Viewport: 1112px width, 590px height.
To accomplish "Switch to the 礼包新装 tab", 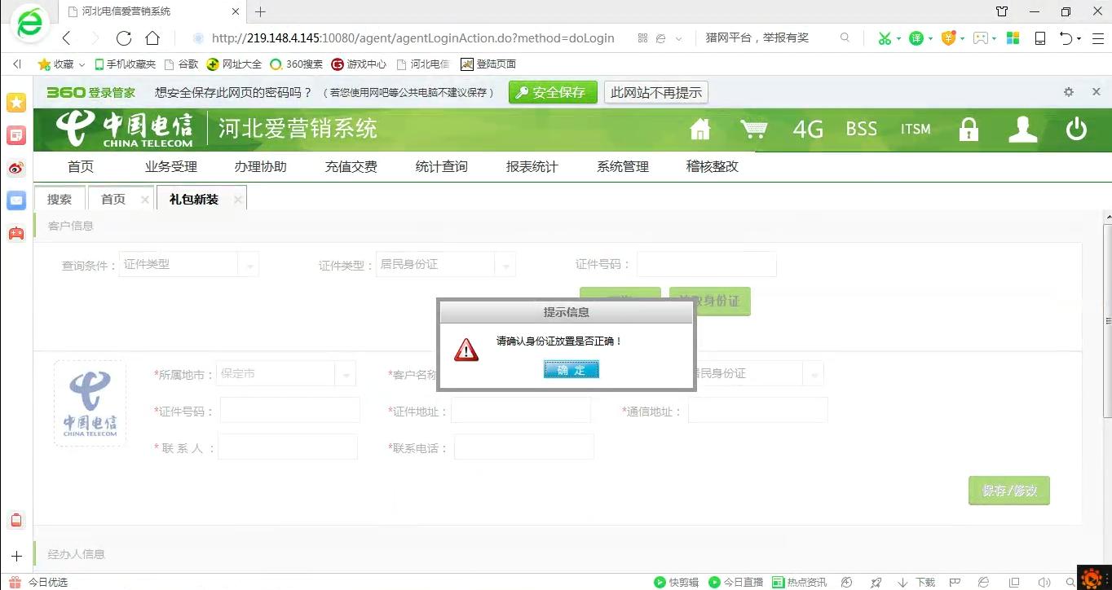I will point(192,198).
